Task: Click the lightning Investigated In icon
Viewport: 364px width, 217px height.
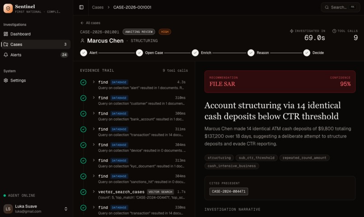Action: [292, 31]
